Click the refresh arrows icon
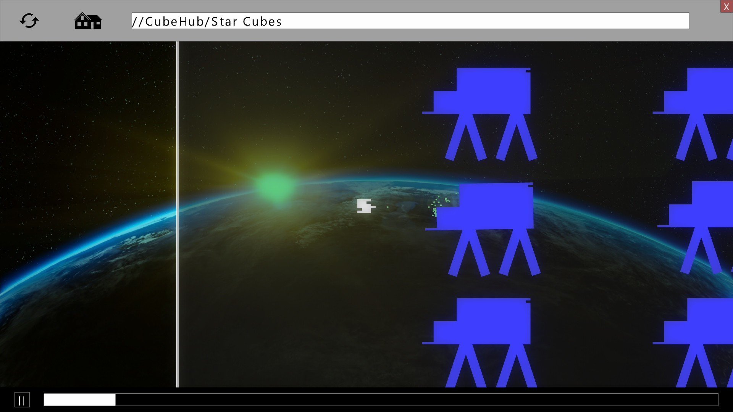733x412 pixels. click(29, 21)
